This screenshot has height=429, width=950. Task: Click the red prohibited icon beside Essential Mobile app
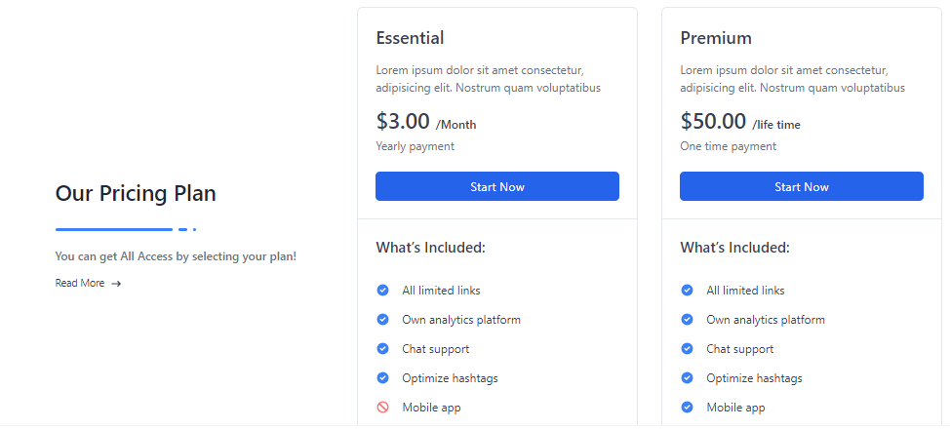(x=383, y=408)
